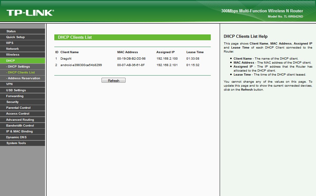The height and width of the screenshot is (196, 316).
Task: Click the Assigned IP column header
Action: (165, 52)
